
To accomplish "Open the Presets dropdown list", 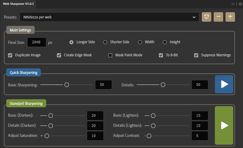I will tap(109, 17).
